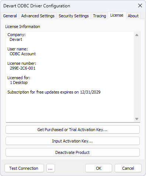Viewport: 146px width, 176px height.
Task: Click Get Purchased or Trial Activation Key button
Action: coord(73,130)
